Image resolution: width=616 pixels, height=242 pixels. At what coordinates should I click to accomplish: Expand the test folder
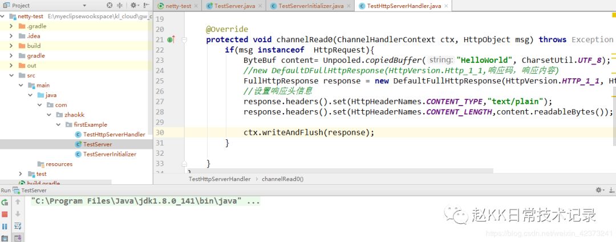[21, 174]
